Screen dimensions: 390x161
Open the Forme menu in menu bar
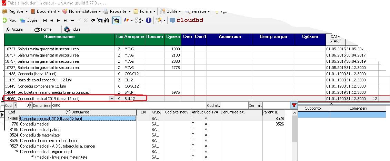(144, 11)
